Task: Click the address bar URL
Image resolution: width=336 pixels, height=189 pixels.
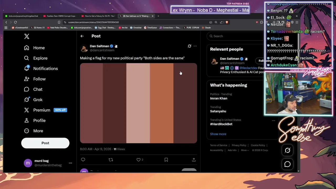Action: pos(93,22)
